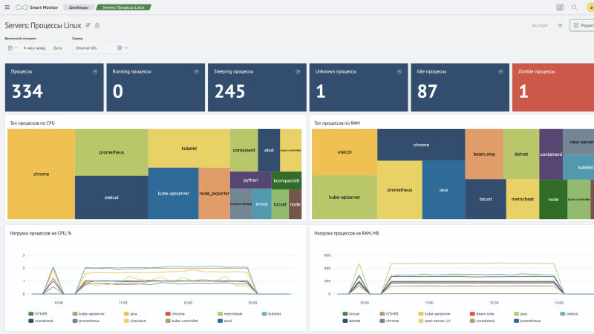Click the boxed icon left of search
This screenshot has width=594, height=334.
[x=560, y=7]
